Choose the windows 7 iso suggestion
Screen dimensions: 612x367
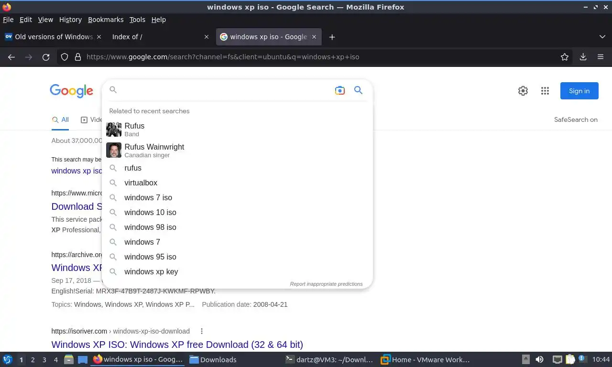(237, 197)
